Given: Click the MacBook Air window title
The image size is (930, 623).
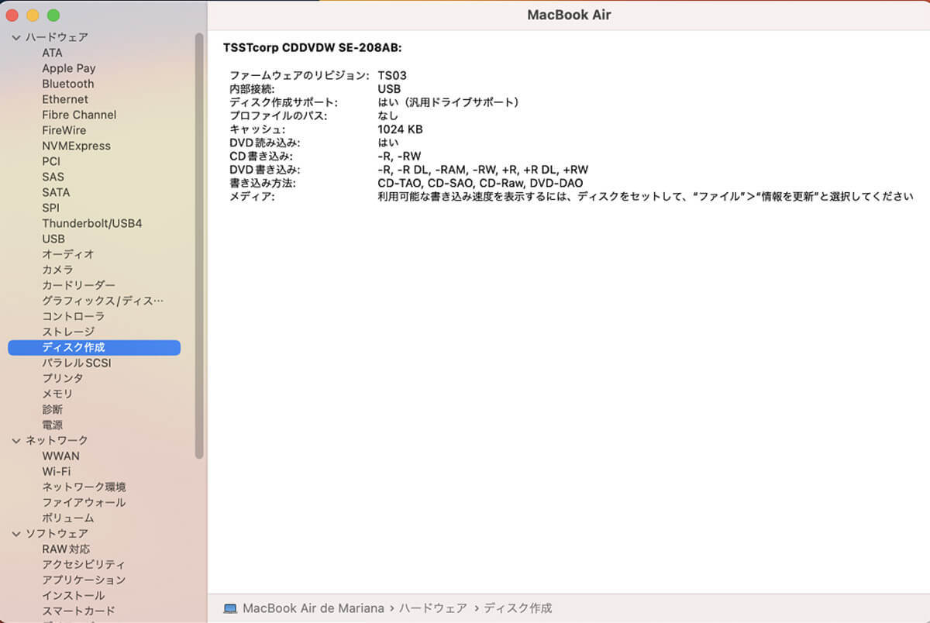Looking at the screenshot, I should 569,15.
